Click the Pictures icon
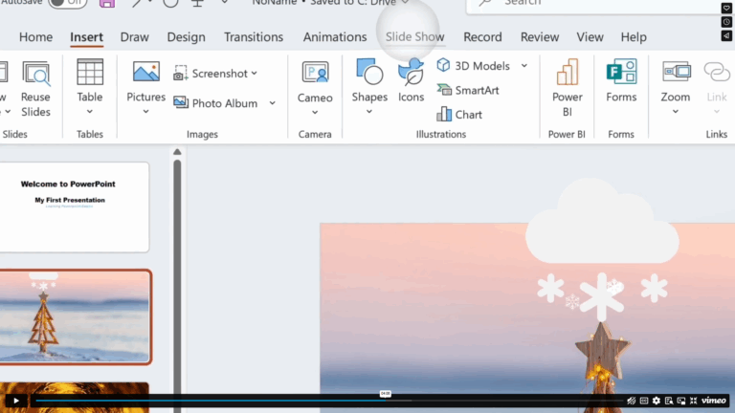Viewport: 735px width, 413px height. pyautogui.click(x=145, y=72)
